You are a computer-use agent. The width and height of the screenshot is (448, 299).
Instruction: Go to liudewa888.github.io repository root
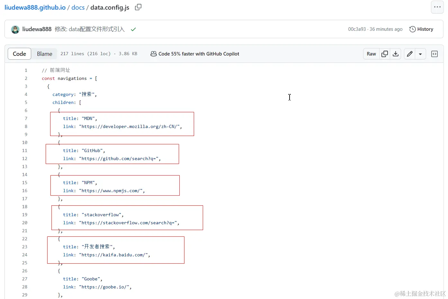pyautogui.click(x=35, y=7)
